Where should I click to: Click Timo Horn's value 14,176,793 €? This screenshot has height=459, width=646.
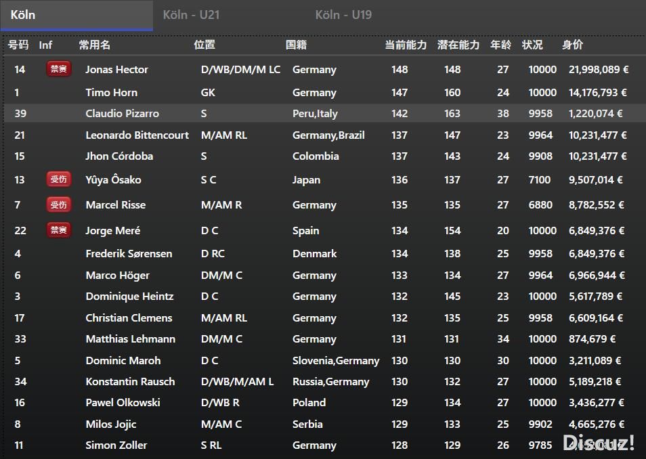pyautogui.click(x=598, y=93)
